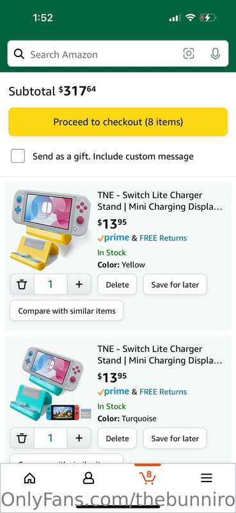Open the Home tab icon
Viewport: 236px width, 513px height.
tap(29, 478)
